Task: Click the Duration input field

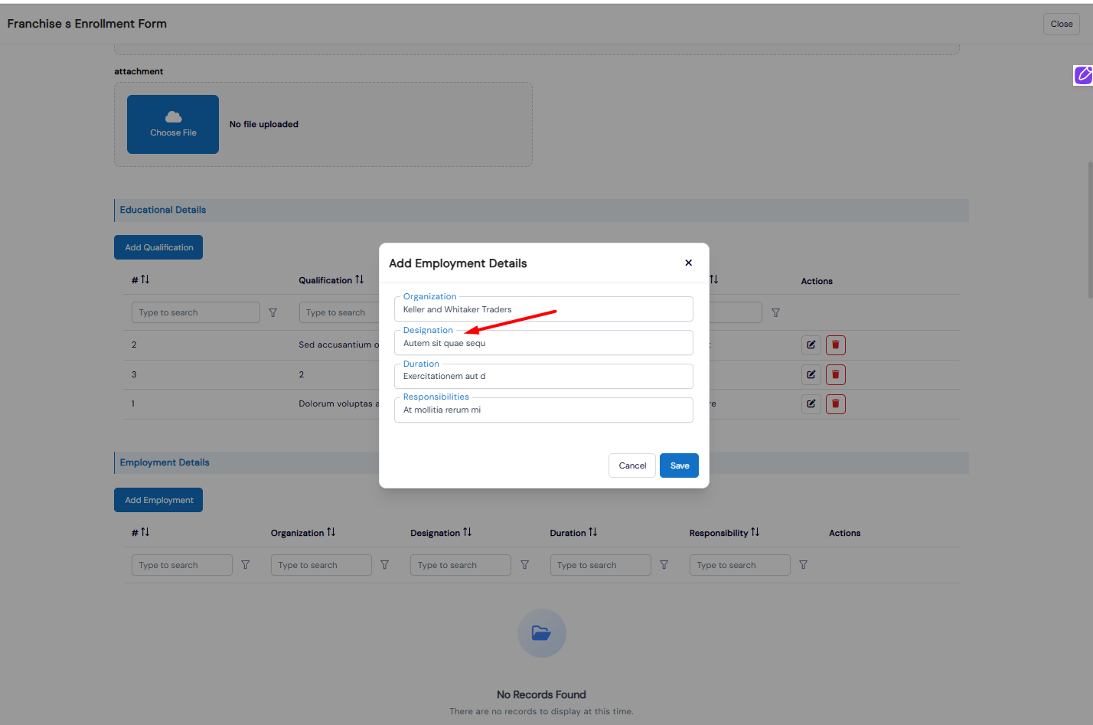Action: coord(543,376)
